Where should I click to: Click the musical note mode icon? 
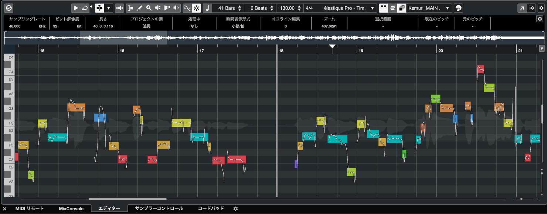coord(207,8)
